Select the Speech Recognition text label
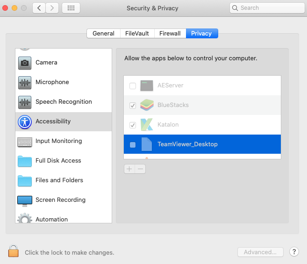Image resolution: width=307 pixels, height=264 pixels. point(64,102)
